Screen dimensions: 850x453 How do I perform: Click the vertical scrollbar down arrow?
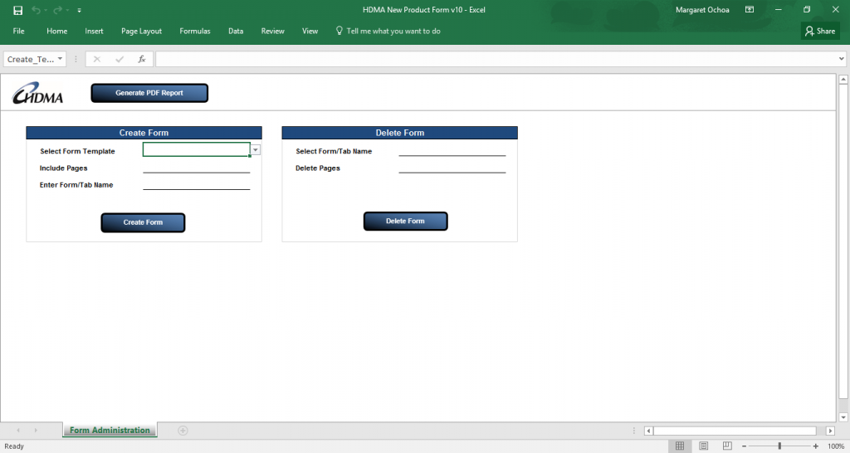click(843, 417)
